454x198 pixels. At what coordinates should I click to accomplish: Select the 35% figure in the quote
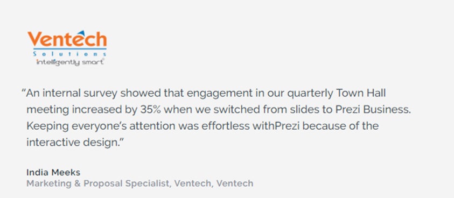pos(151,110)
